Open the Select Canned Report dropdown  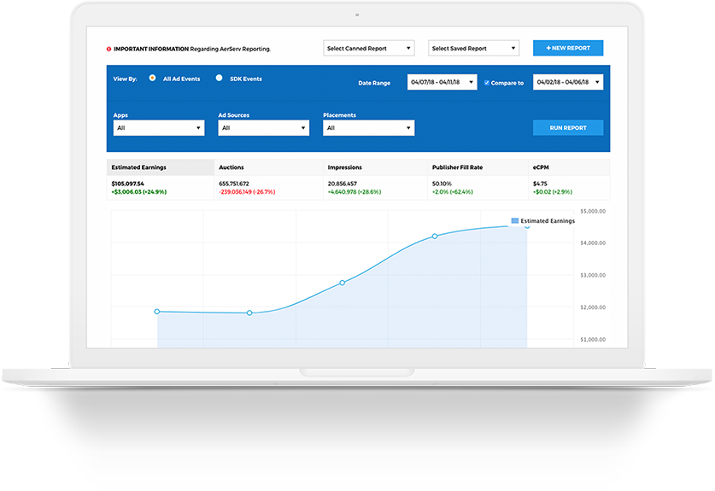369,49
